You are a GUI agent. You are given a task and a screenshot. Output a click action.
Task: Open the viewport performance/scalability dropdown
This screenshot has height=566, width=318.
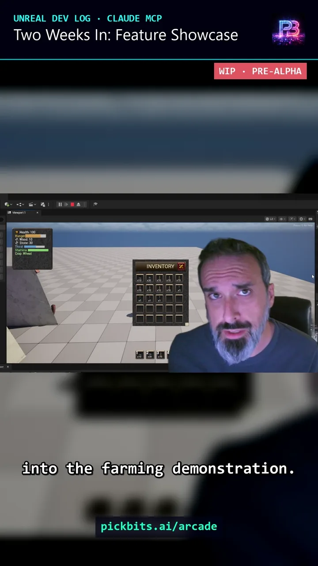pyautogui.click(x=293, y=219)
